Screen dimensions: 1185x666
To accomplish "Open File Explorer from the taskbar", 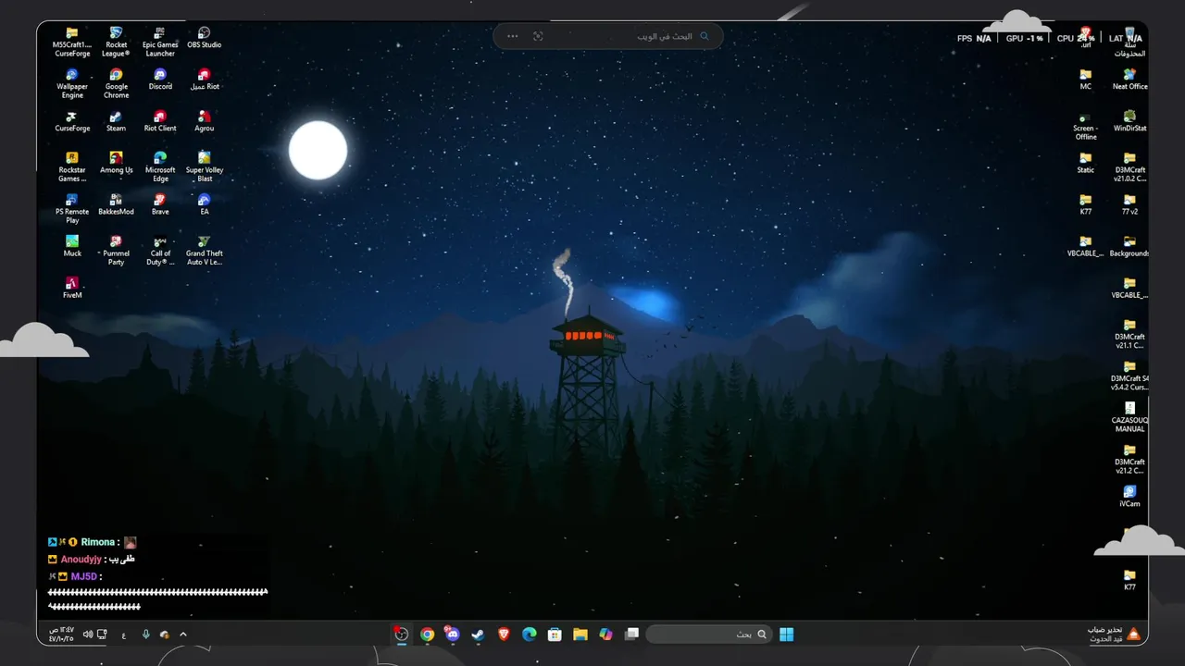I will [x=580, y=635].
